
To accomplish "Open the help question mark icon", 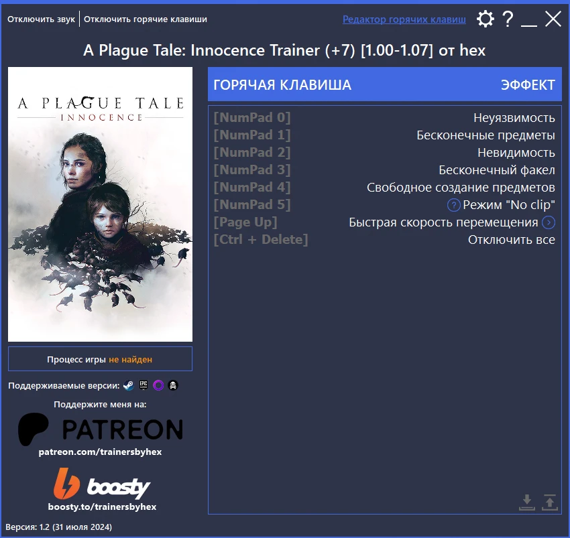I will [508, 19].
